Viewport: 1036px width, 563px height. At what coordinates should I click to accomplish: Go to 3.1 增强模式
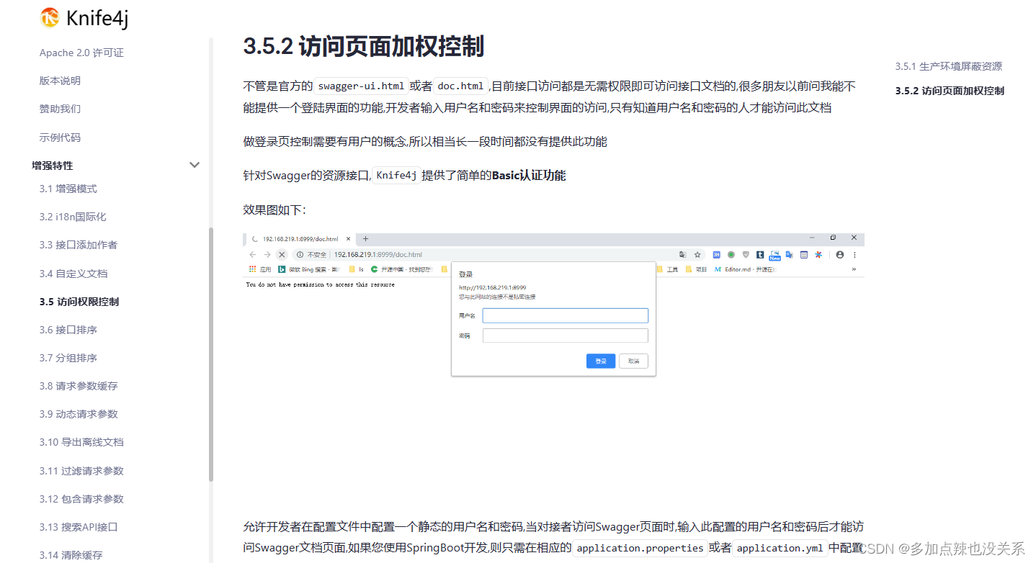(68, 189)
